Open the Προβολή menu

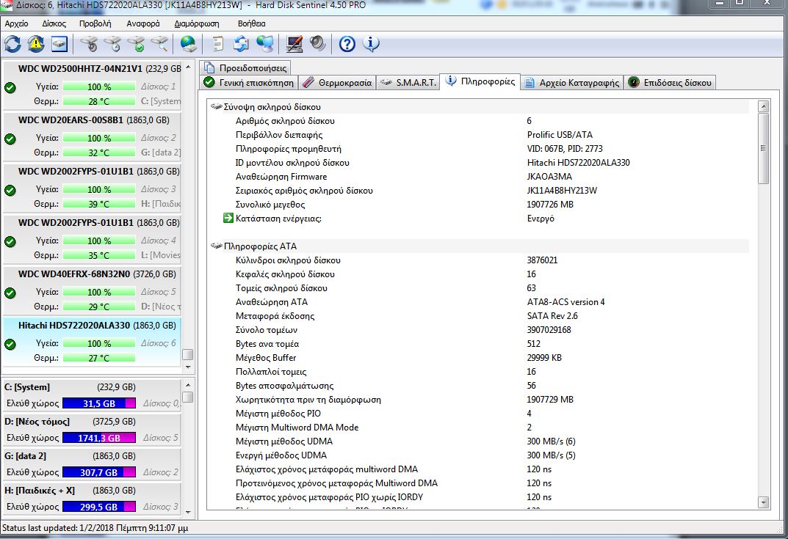click(x=95, y=23)
